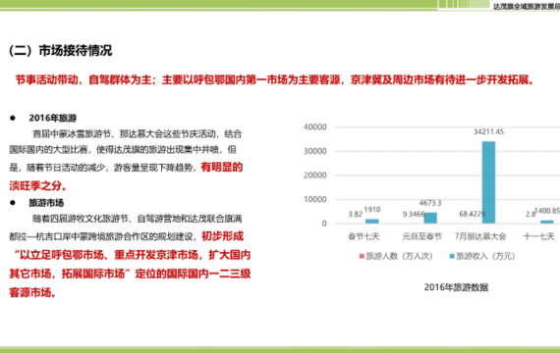Click the header text 达茂旗全域旅游发展
Viewport: 560px width, 353px height.
[x=526, y=7]
